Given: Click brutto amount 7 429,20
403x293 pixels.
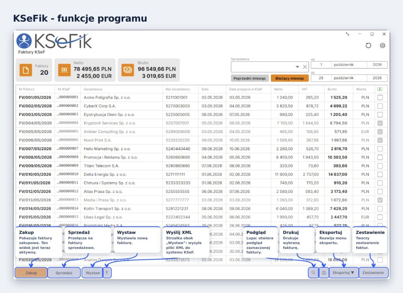Looking at the screenshot, I should pos(338,208).
